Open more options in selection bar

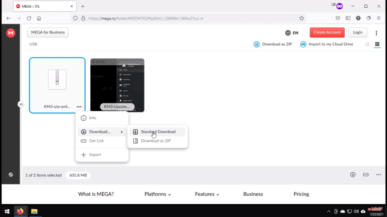pyautogui.click(x=379, y=175)
